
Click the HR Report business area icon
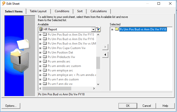(x=41, y=29)
